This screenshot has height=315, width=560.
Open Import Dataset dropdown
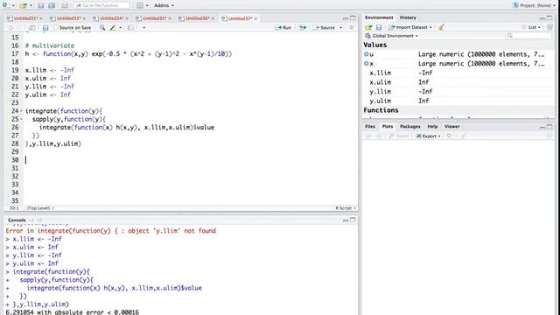[x=410, y=27]
